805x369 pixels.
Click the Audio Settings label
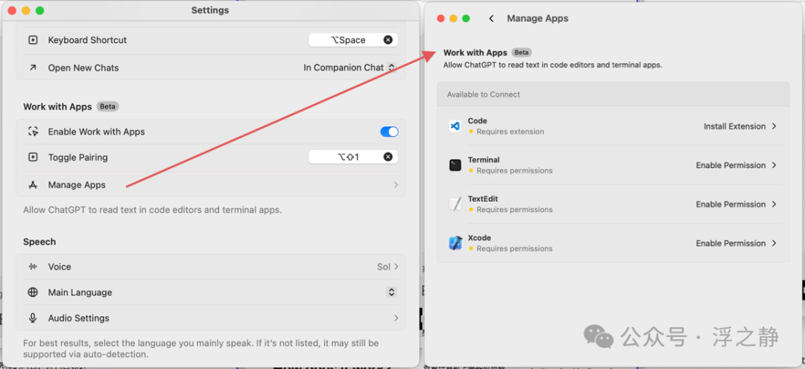[x=78, y=318]
